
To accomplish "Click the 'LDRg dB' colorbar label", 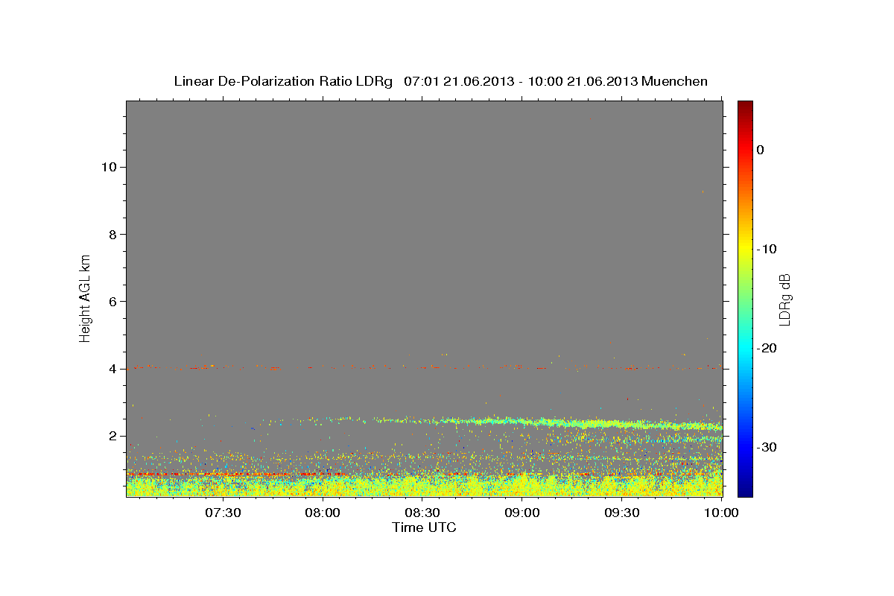I will [784, 299].
